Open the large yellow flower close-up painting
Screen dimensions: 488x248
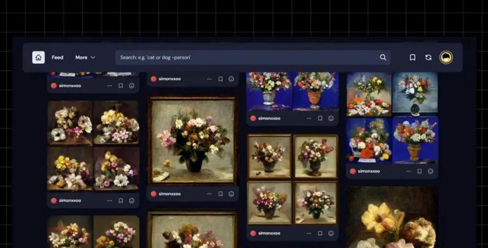point(392,217)
